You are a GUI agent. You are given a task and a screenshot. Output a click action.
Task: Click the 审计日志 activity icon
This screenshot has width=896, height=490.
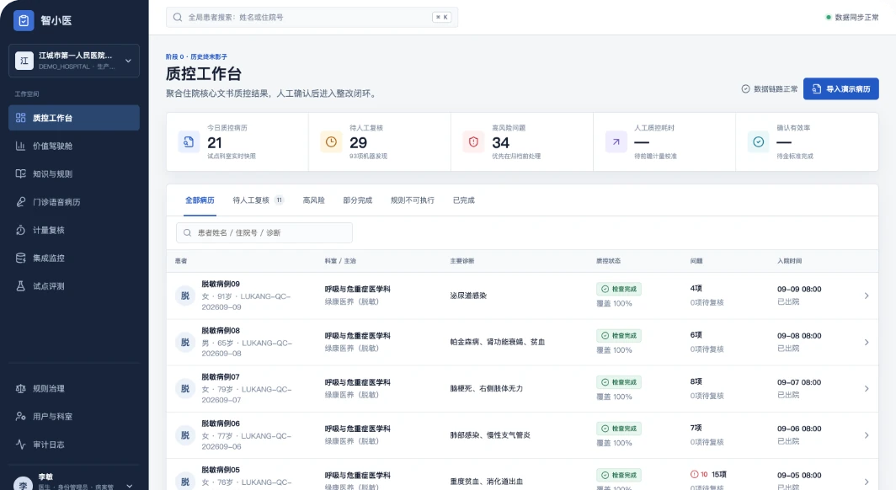click(20, 445)
